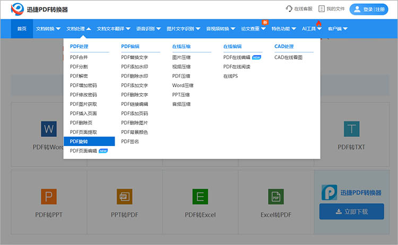Click the 登录|注册 button

pyautogui.click(x=369, y=9)
